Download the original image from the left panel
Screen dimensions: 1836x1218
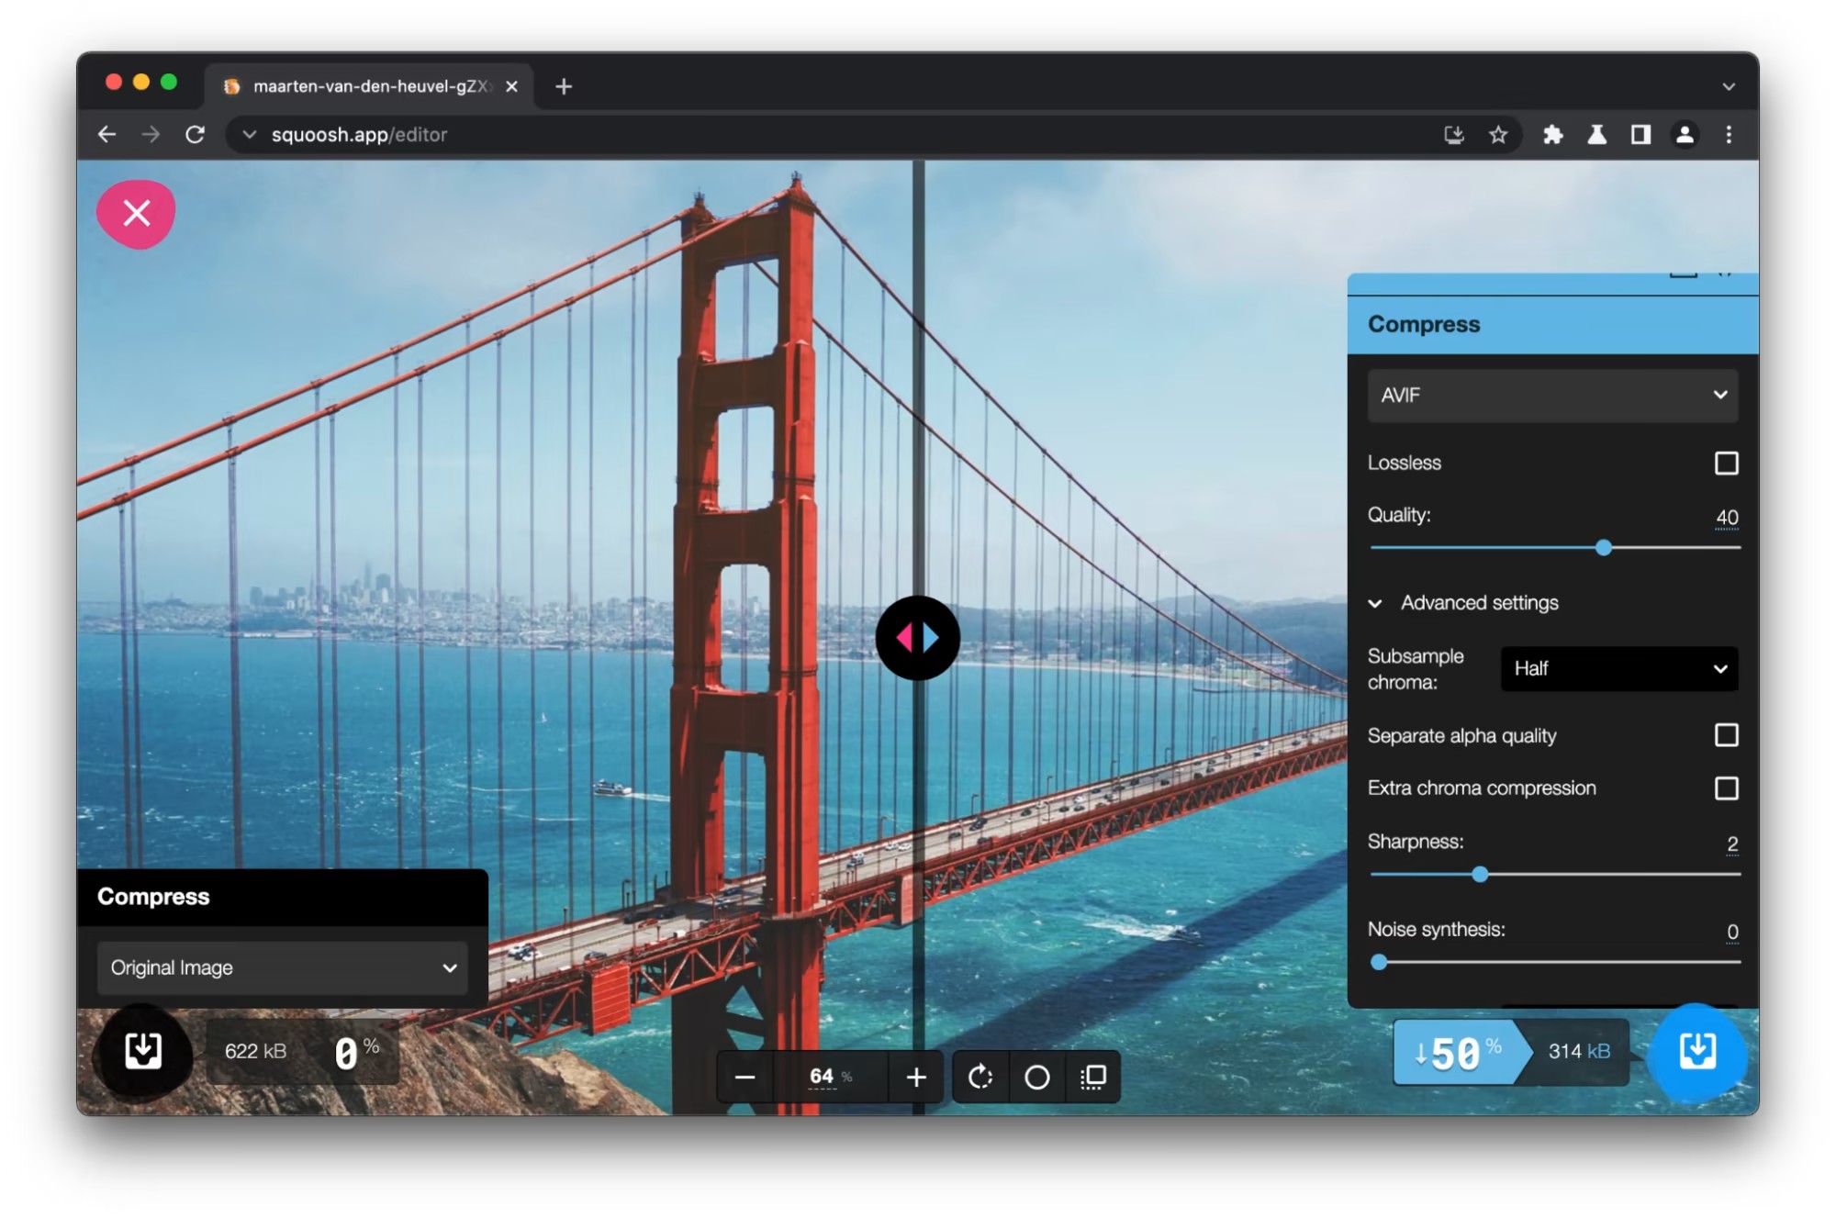[x=143, y=1050]
